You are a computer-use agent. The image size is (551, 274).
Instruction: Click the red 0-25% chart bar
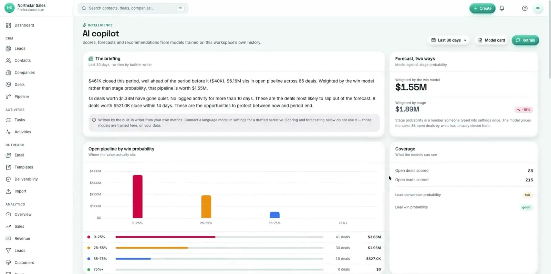[137, 196]
